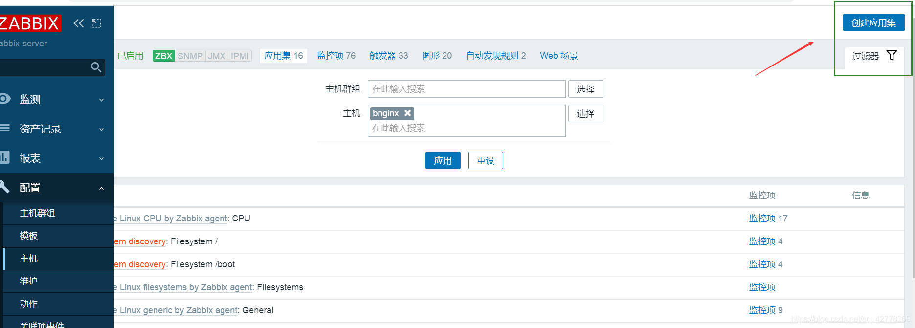Open Web 场景 tab link
This screenshot has height=328, width=915.
click(559, 56)
